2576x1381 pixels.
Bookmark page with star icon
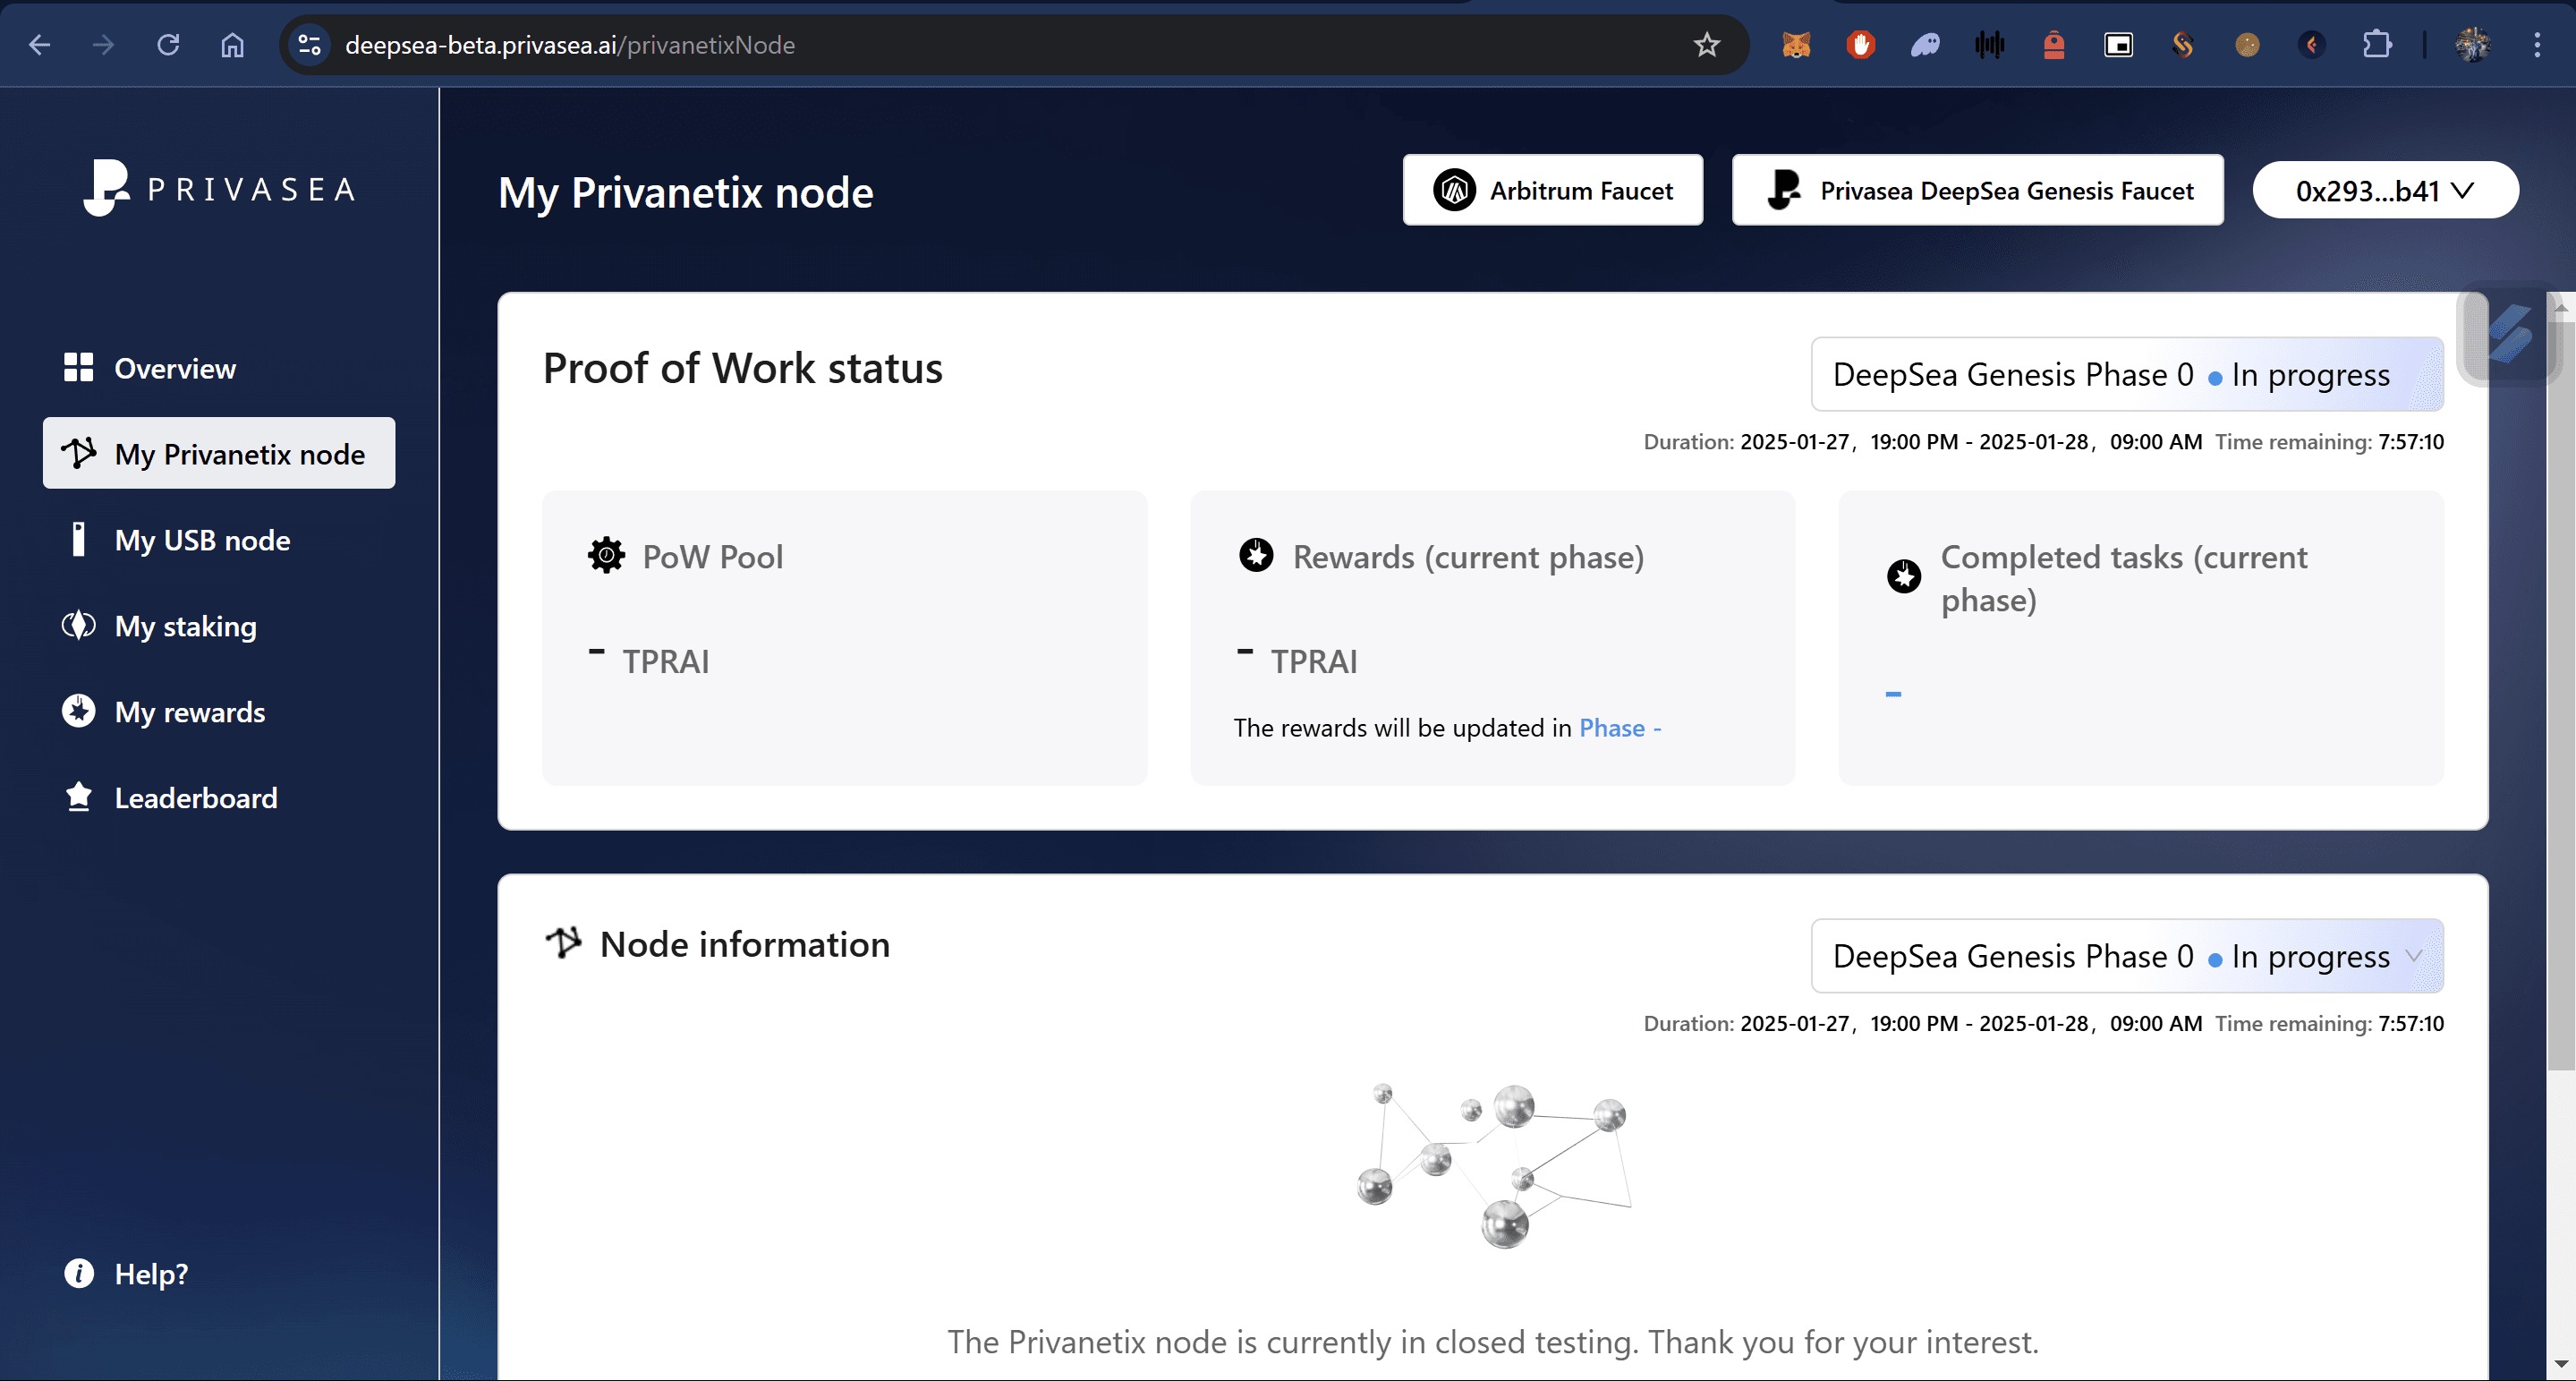(x=1706, y=45)
